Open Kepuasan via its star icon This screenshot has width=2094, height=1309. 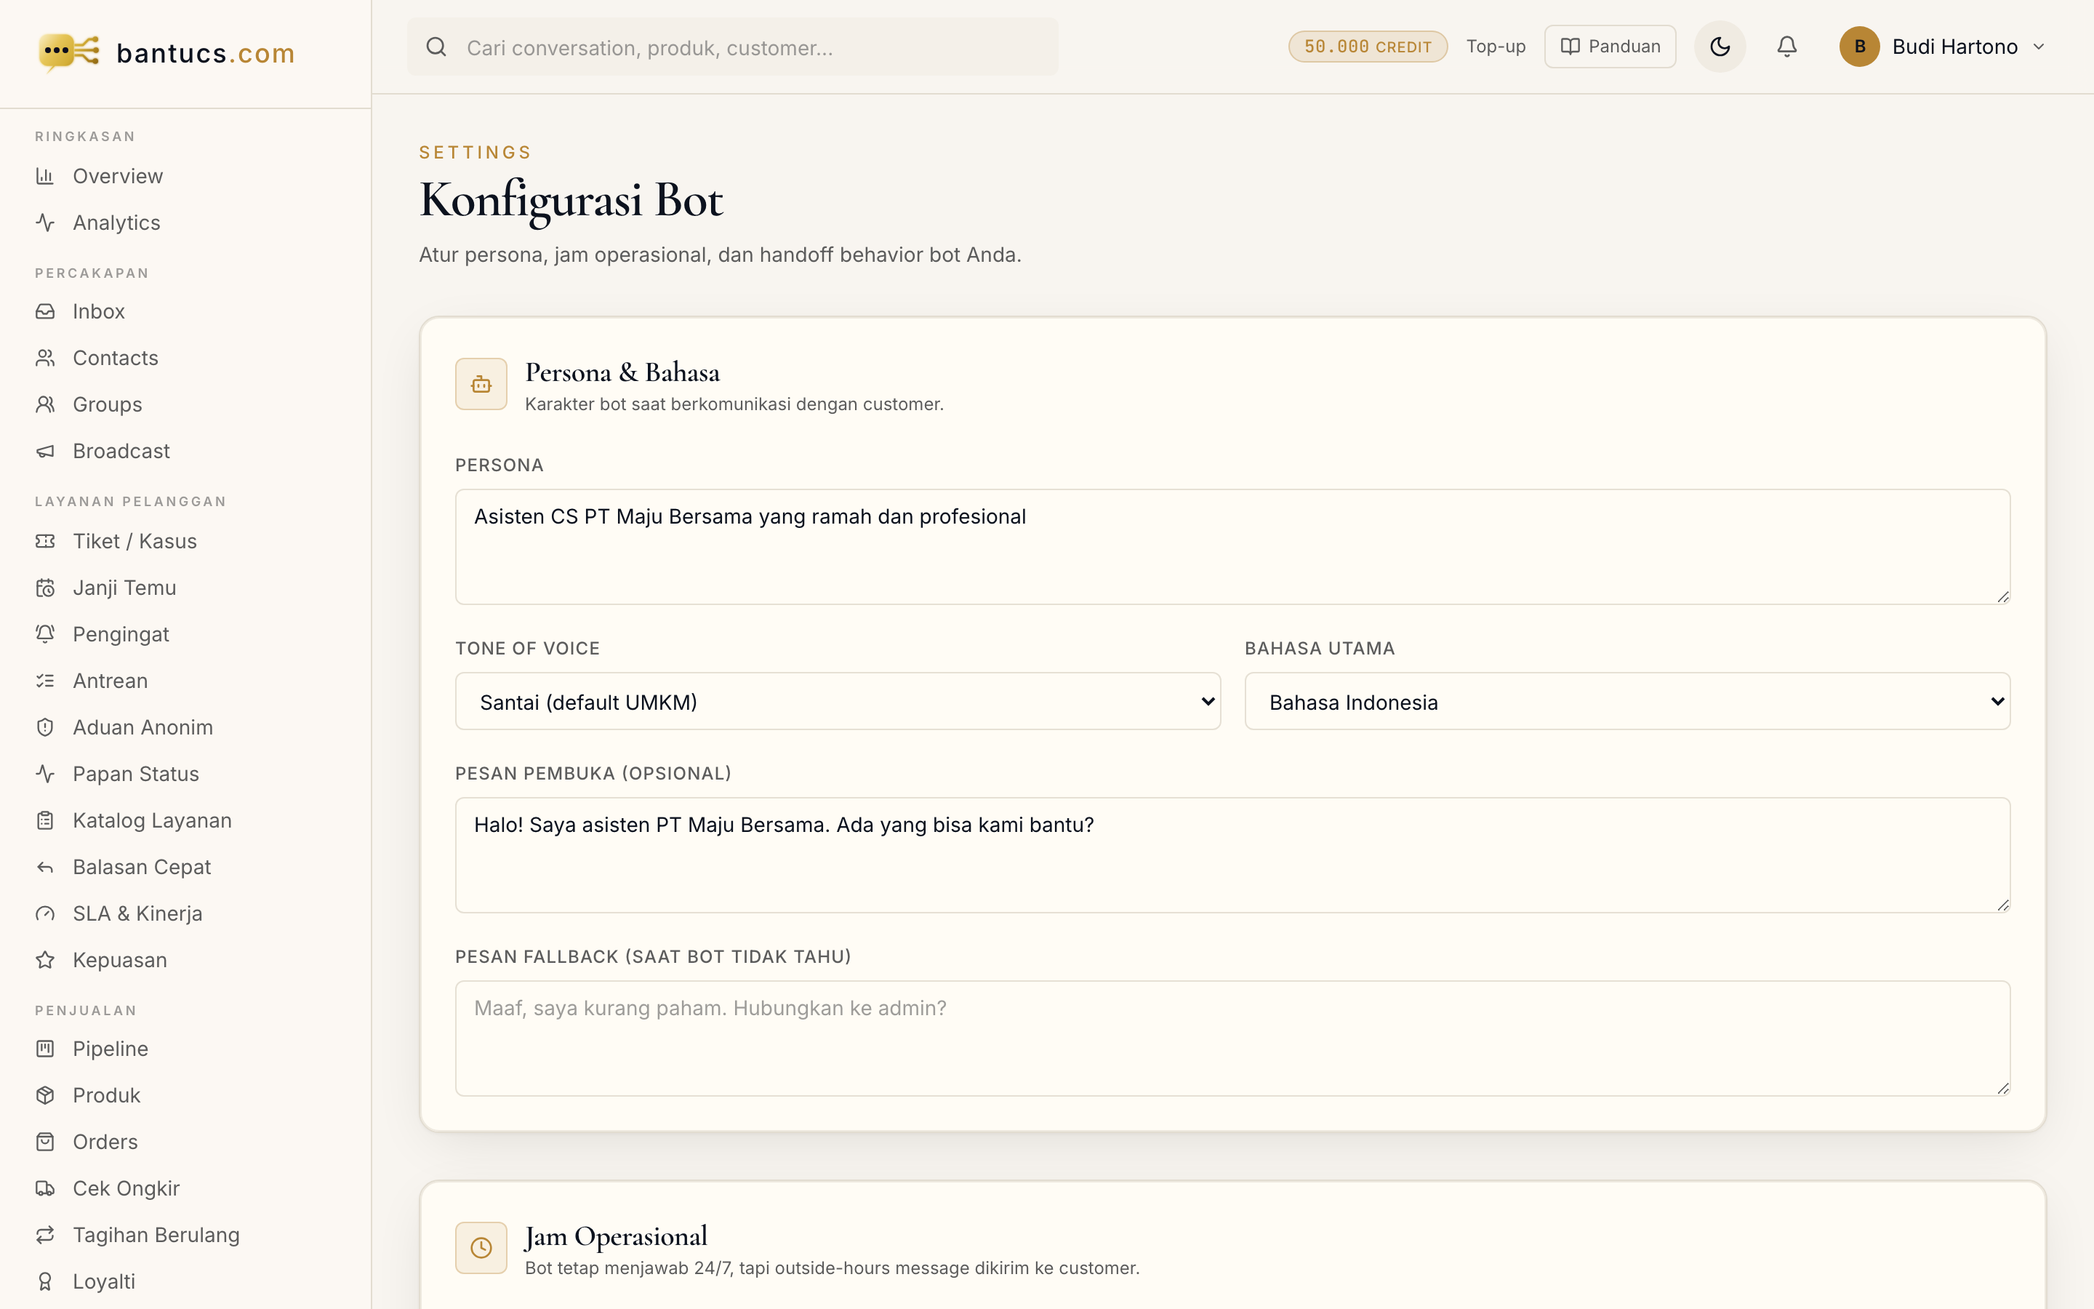[x=45, y=961]
